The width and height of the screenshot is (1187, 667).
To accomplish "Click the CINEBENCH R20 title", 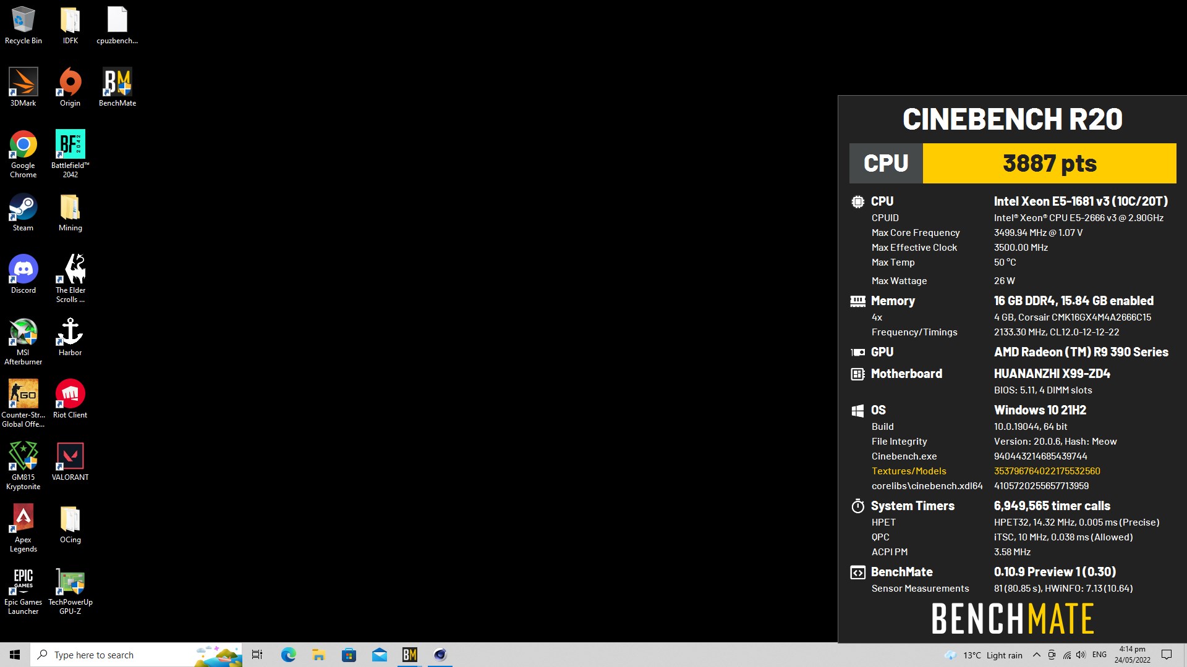I will 1012,119.
